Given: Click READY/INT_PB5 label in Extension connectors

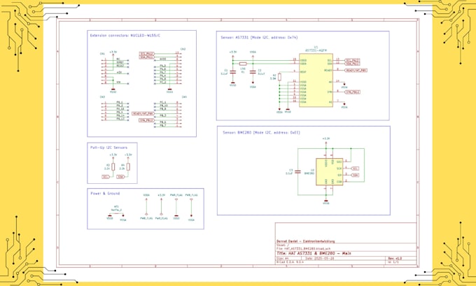Looking at the screenshot, I should 143,113.
